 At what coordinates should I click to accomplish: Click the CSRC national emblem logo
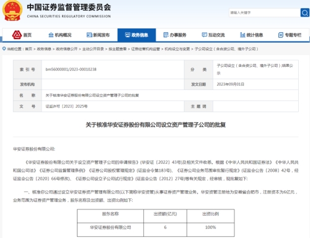click(x=12, y=11)
